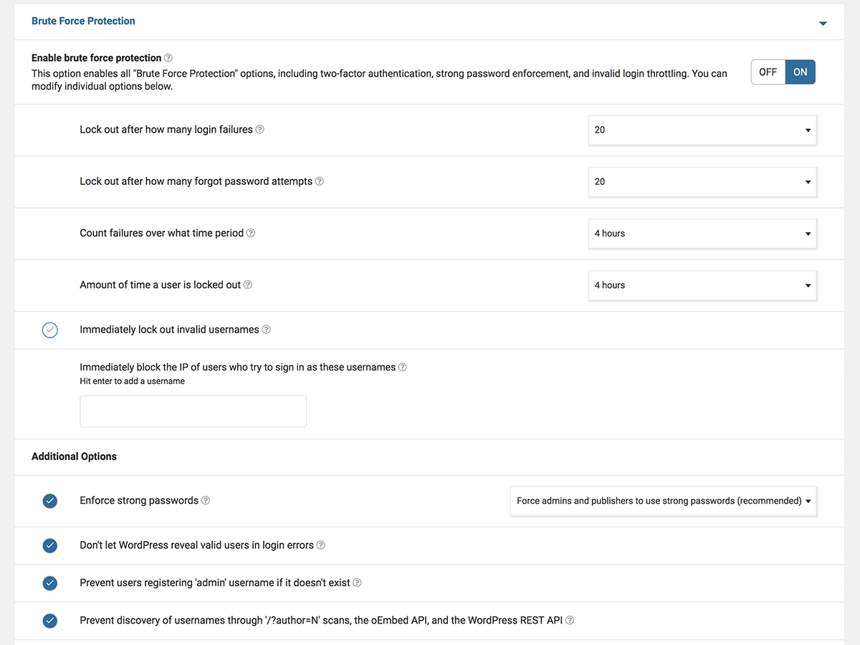Uncheck Prevent discovery of usernames option
Image resolution: width=860 pixels, height=645 pixels.
pyautogui.click(x=50, y=621)
